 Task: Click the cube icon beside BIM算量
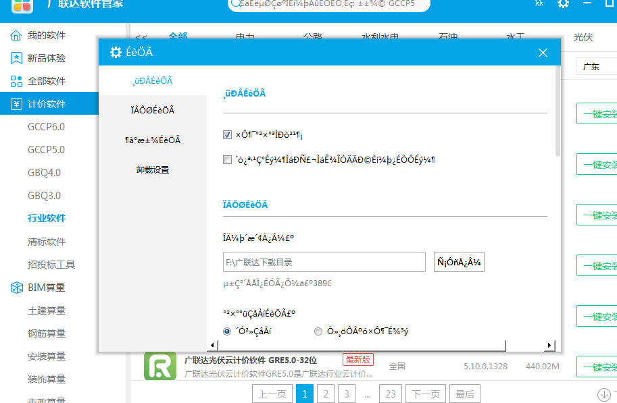point(16,288)
